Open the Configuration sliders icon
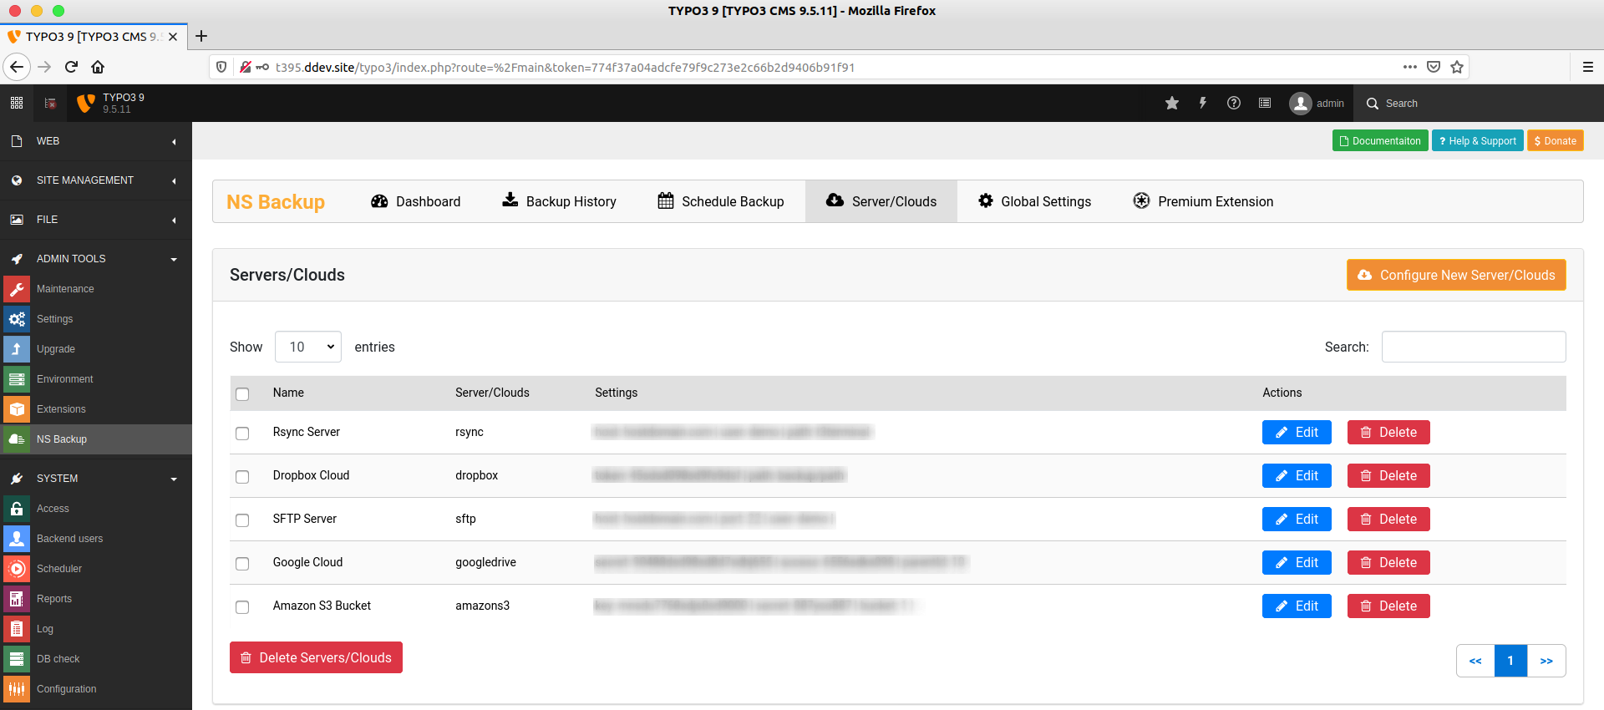 (17, 689)
